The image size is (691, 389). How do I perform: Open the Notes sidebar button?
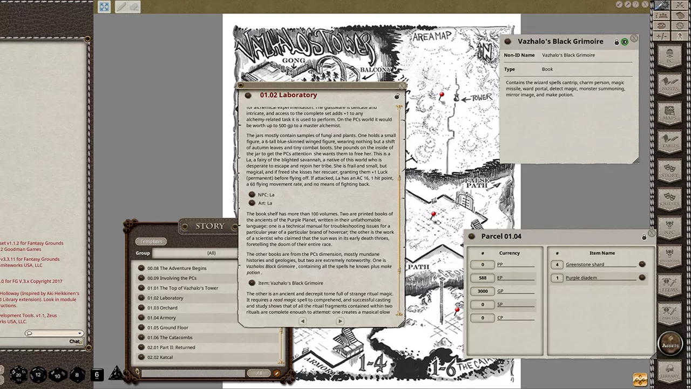(670, 85)
